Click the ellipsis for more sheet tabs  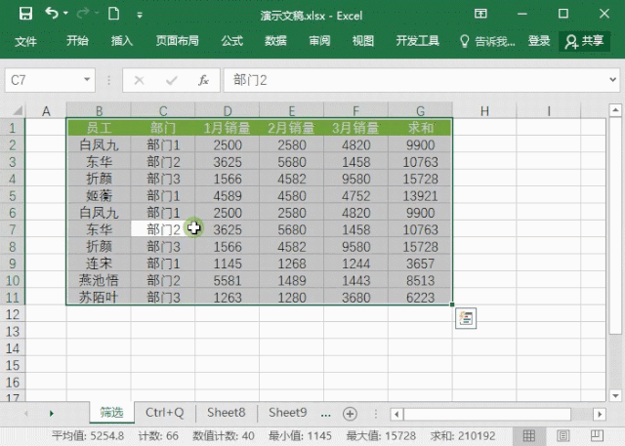[325, 414]
